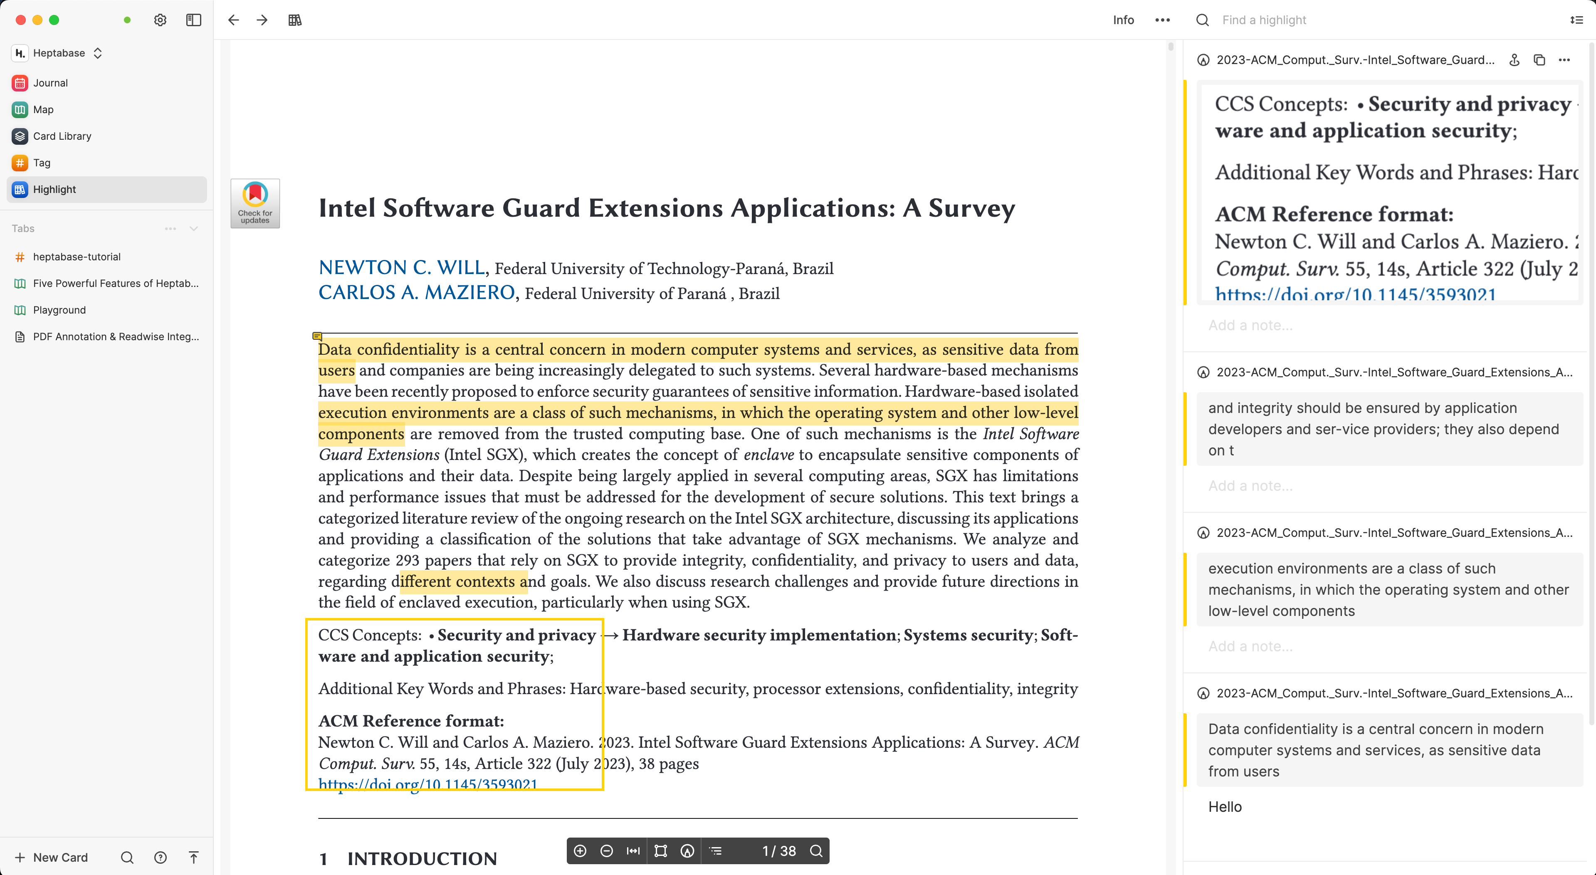Select the area highlight tool

click(x=660, y=851)
